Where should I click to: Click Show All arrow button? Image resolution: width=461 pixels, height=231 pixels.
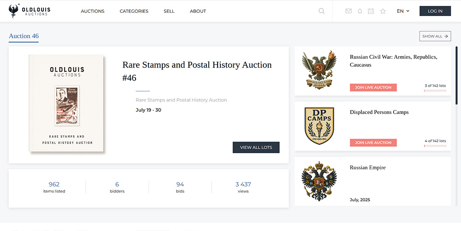point(435,36)
